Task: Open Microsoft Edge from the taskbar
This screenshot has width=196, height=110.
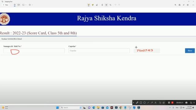Action: point(94,108)
